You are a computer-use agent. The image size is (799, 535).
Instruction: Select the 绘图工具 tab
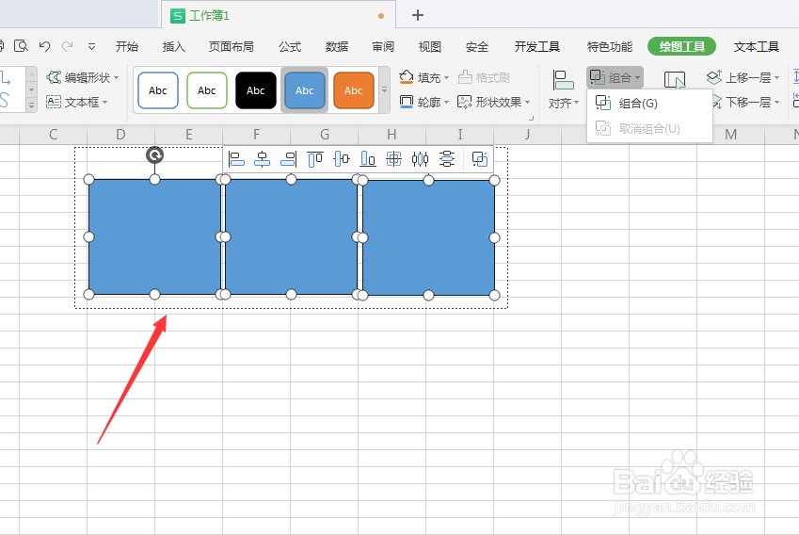click(681, 46)
